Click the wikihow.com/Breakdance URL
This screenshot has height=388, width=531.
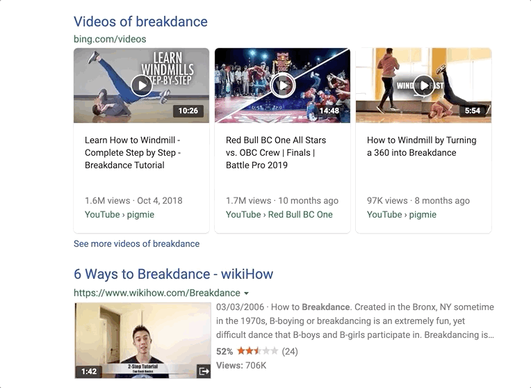coord(156,293)
